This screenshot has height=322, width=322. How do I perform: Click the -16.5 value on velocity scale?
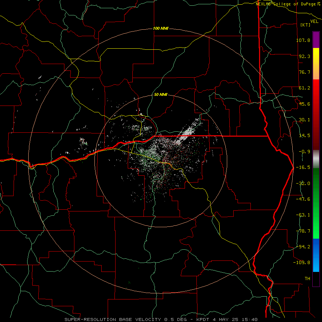[303, 167]
